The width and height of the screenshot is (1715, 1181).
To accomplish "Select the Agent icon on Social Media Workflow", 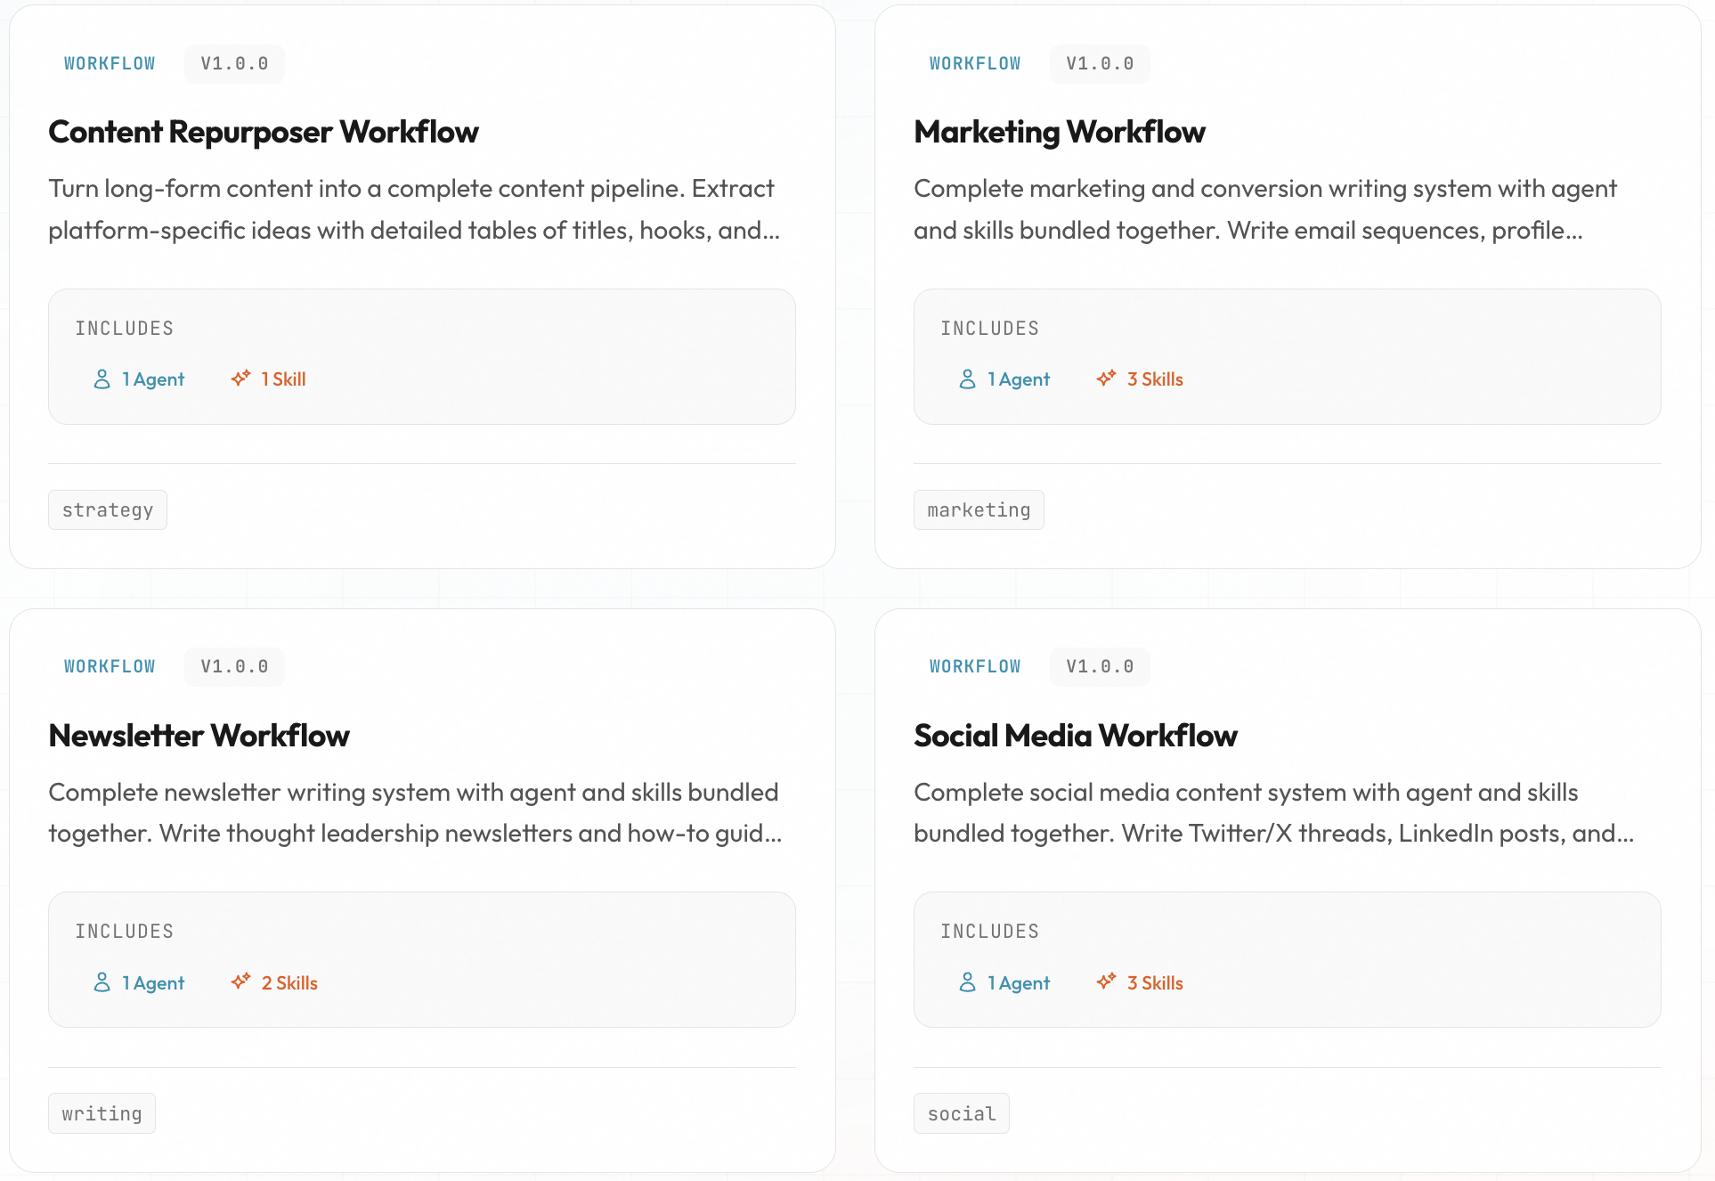I will pos(967,982).
